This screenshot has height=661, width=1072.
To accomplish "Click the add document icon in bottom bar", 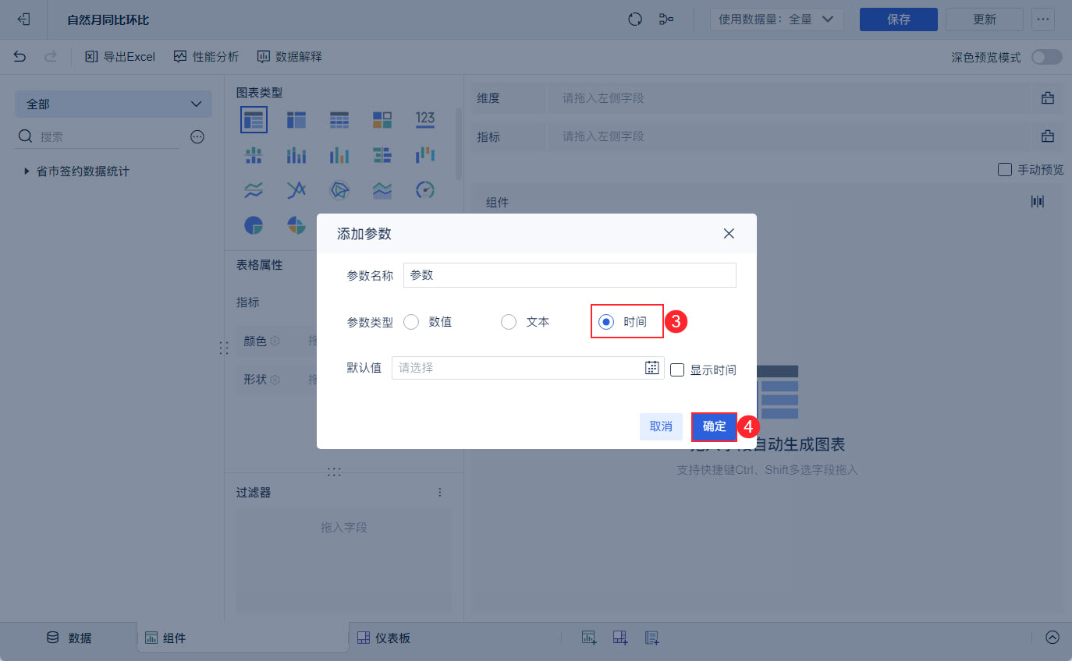I will pyautogui.click(x=652, y=638).
